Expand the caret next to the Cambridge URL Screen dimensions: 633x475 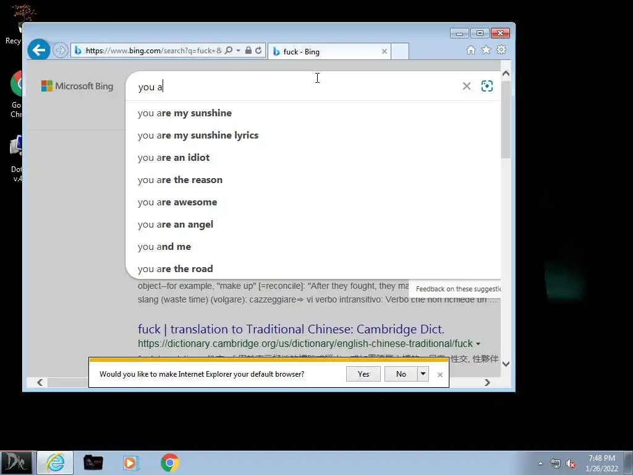478,344
